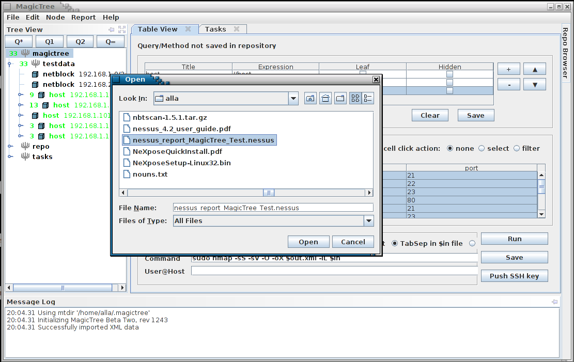Click the file list horizontal scrollbar thumb
Screen dimensions: 574x362
(269, 193)
